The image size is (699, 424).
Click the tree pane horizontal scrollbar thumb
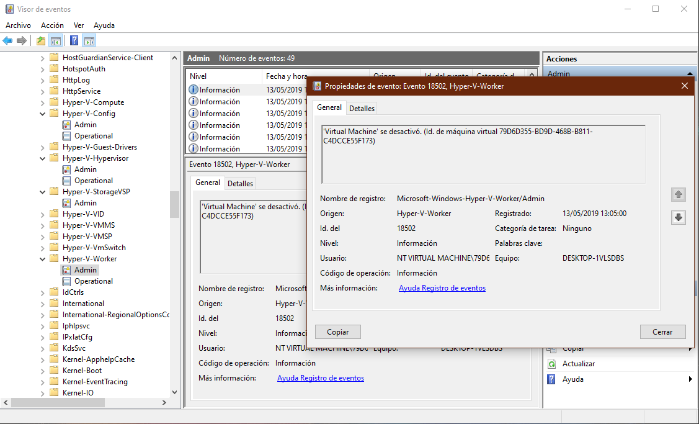58,402
